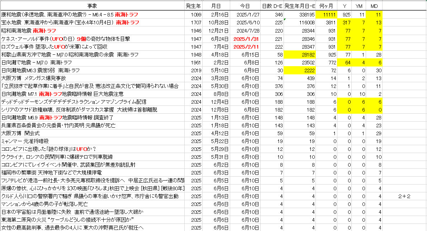Click the date cell 10月28日
This screenshot has width=427, height=231.
tap(216, 22)
